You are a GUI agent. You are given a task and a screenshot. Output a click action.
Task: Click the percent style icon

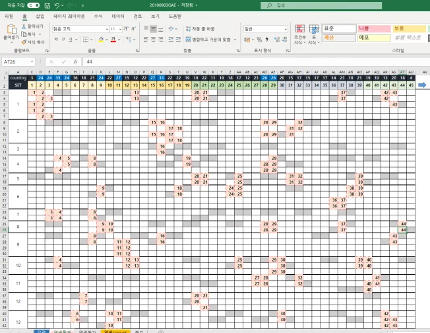click(259, 40)
